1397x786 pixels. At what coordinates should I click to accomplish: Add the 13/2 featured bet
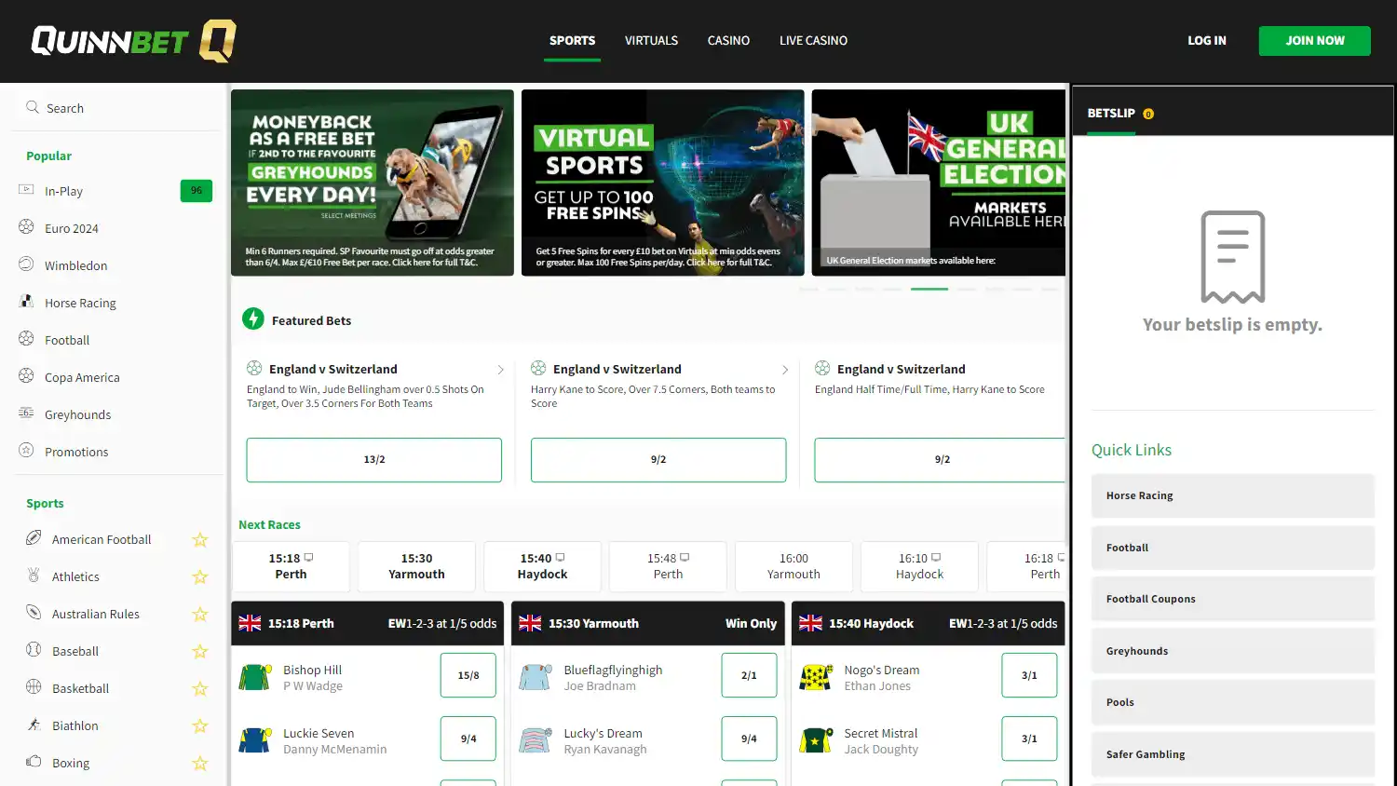point(374,460)
